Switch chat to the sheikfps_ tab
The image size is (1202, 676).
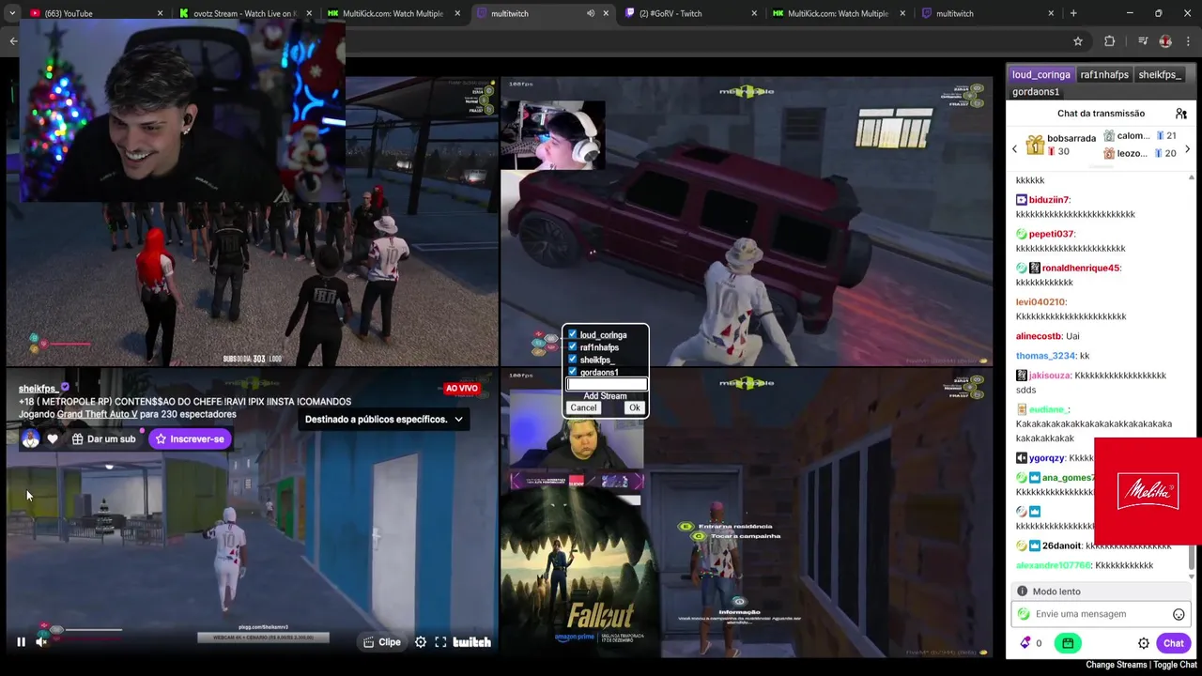point(1160,74)
